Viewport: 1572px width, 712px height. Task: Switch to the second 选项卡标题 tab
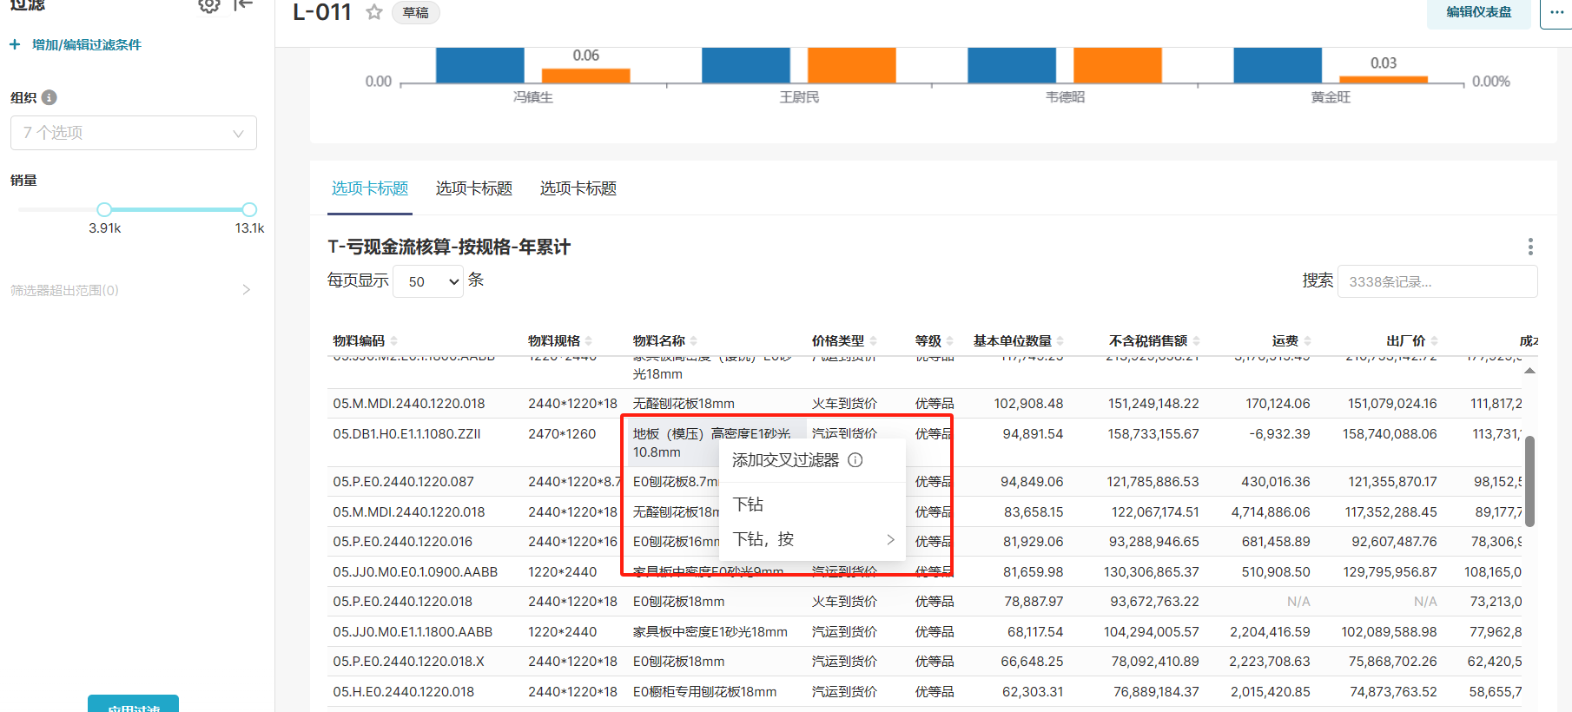(x=474, y=188)
